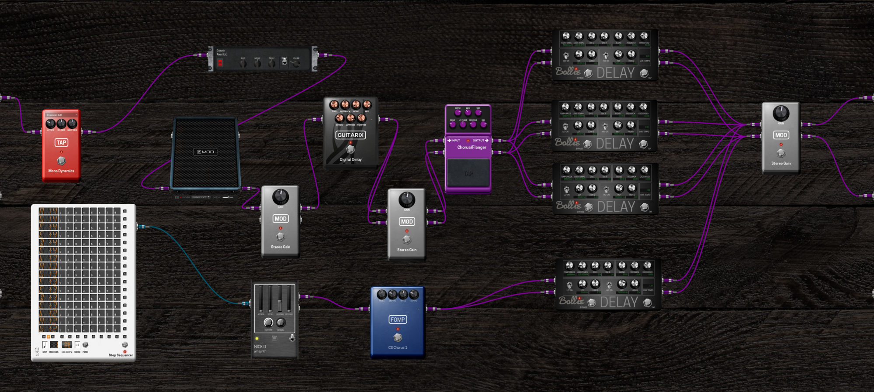874x392 pixels.
Task: Open the G+2 note selector in Step Sequencer
Action: [x=48, y=329]
